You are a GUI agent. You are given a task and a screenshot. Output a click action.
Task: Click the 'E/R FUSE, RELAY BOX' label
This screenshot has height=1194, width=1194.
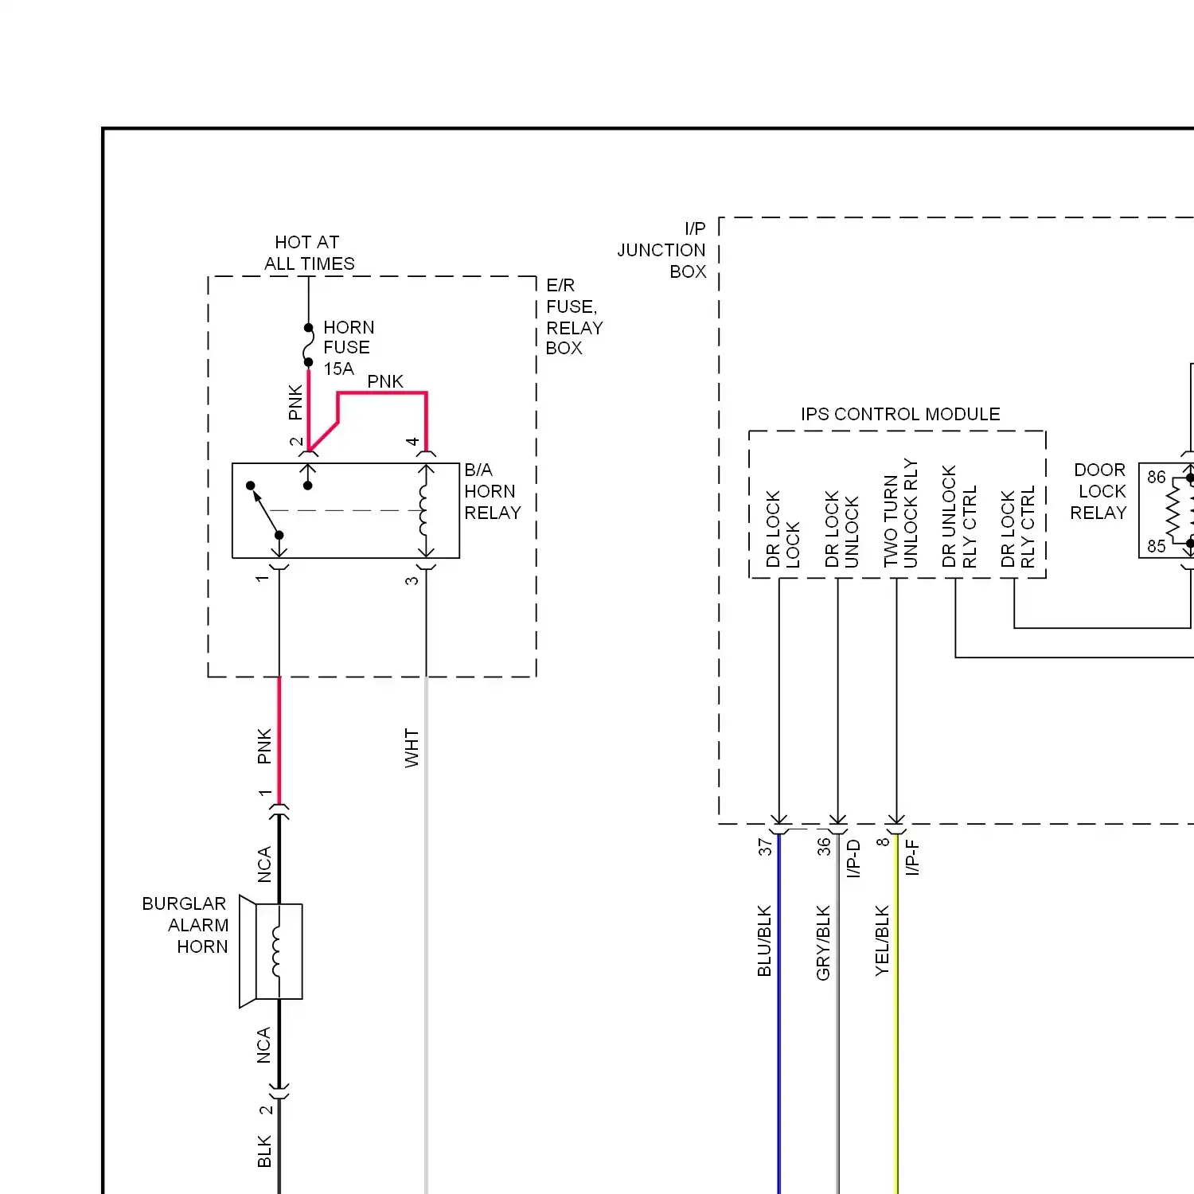tap(574, 317)
